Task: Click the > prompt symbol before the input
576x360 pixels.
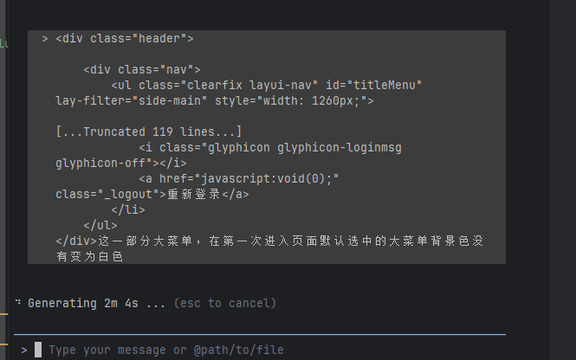Action: coord(24,350)
